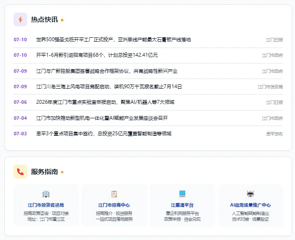The height and width of the screenshot is (240, 295).
Task: Open the 江门市投资促进局 service link
Action: pos(46,205)
